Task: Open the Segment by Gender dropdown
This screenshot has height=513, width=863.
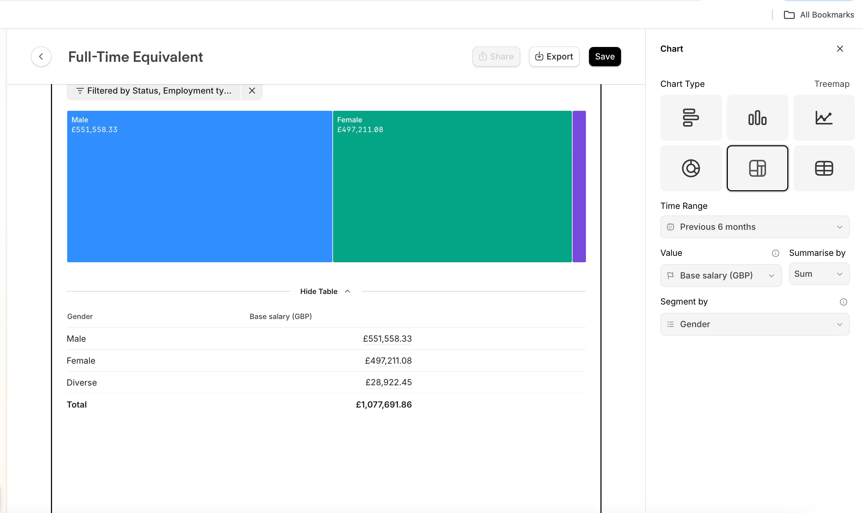Action: [754, 324]
